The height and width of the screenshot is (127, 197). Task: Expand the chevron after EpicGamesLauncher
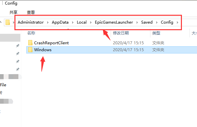pos(137,23)
